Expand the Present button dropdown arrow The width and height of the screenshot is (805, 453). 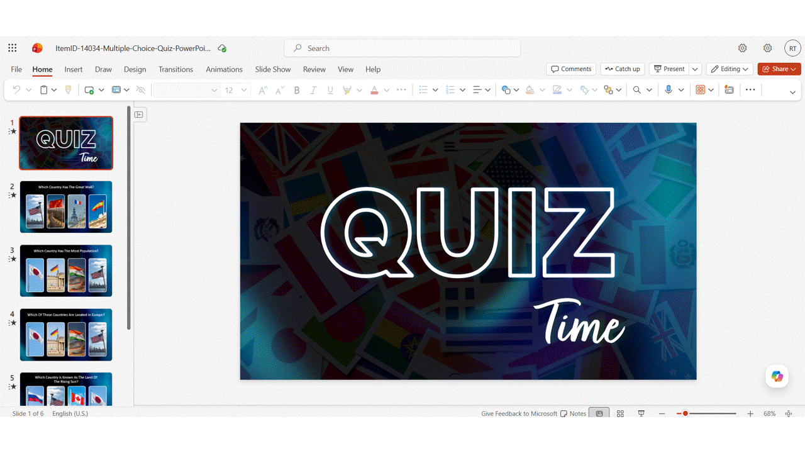point(695,69)
